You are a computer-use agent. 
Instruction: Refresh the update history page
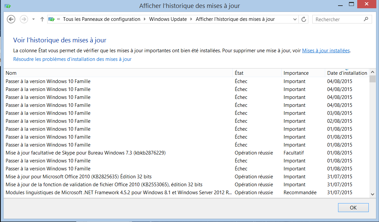pos(304,19)
